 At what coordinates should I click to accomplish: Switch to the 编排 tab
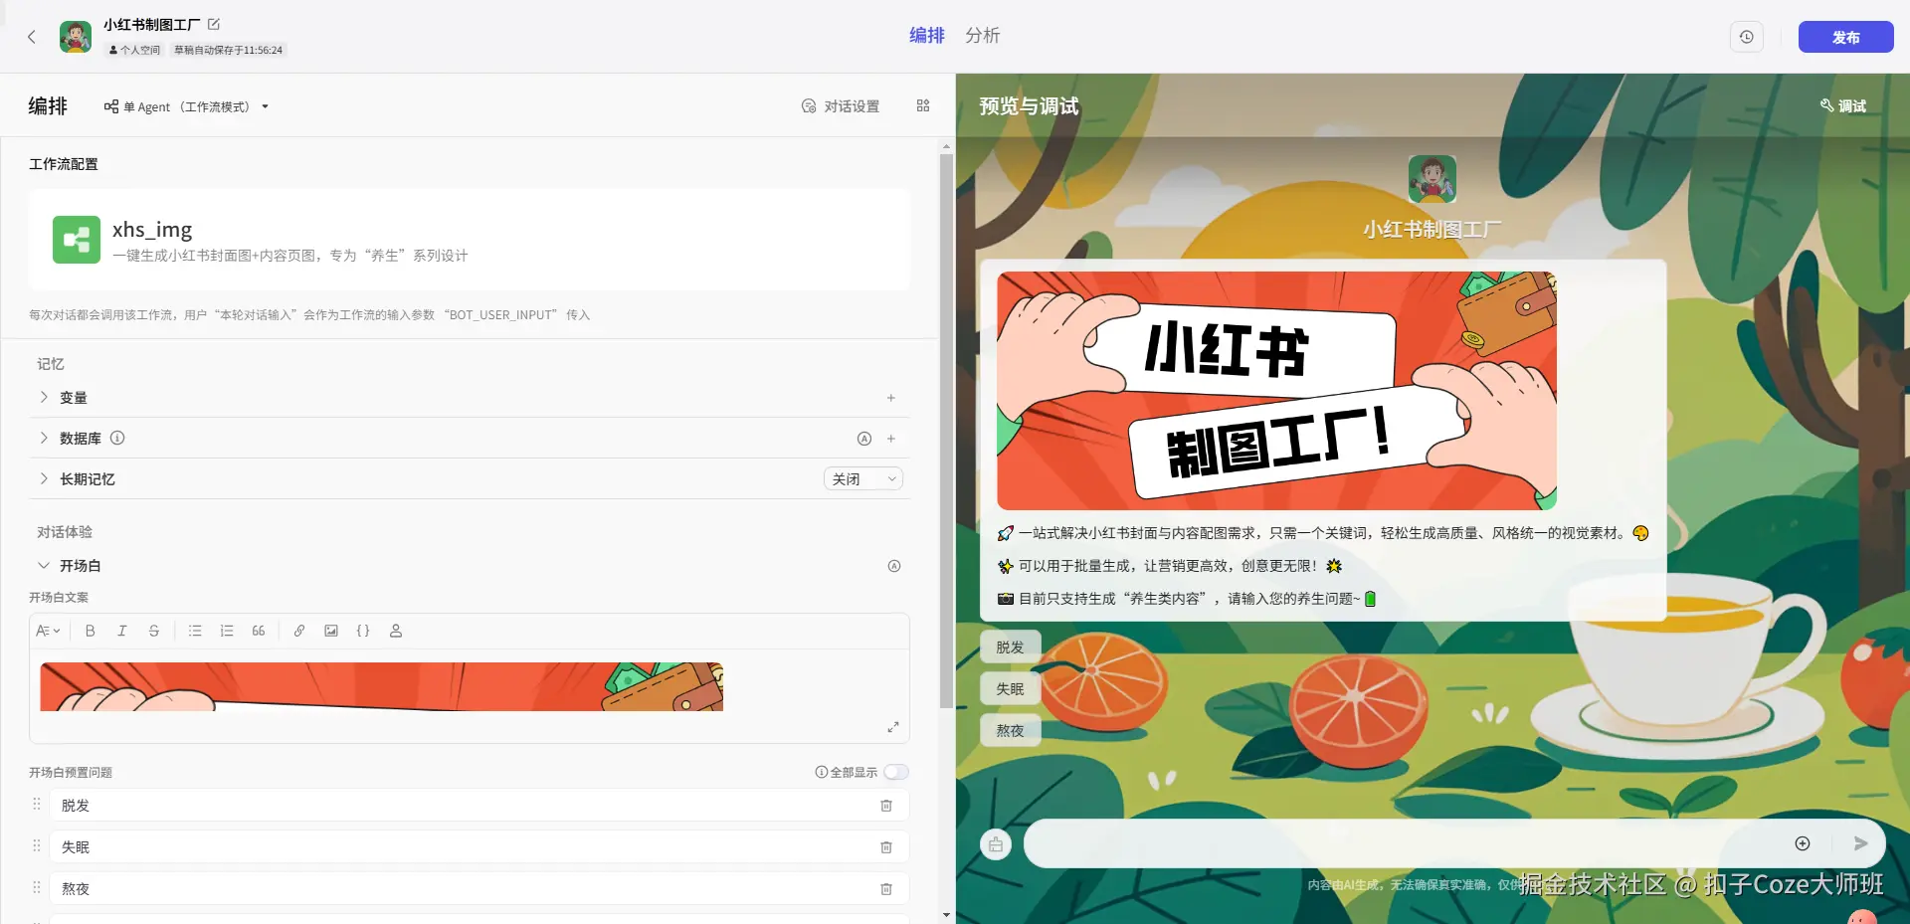pos(926,35)
